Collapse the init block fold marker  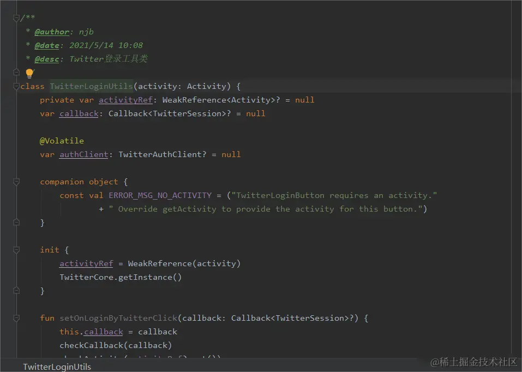pos(16,250)
